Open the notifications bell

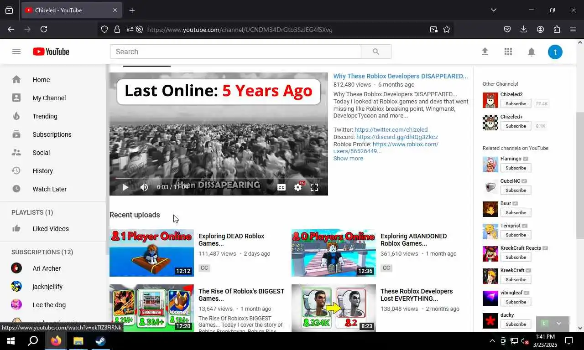(x=532, y=52)
